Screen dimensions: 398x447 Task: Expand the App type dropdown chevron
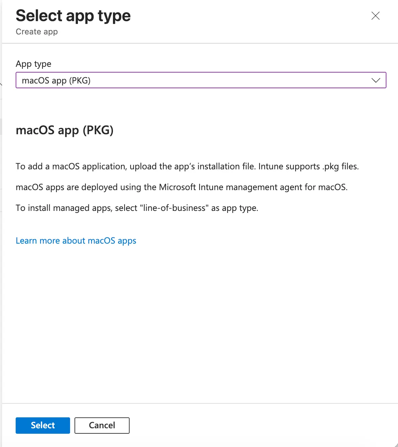coord(376,80)
